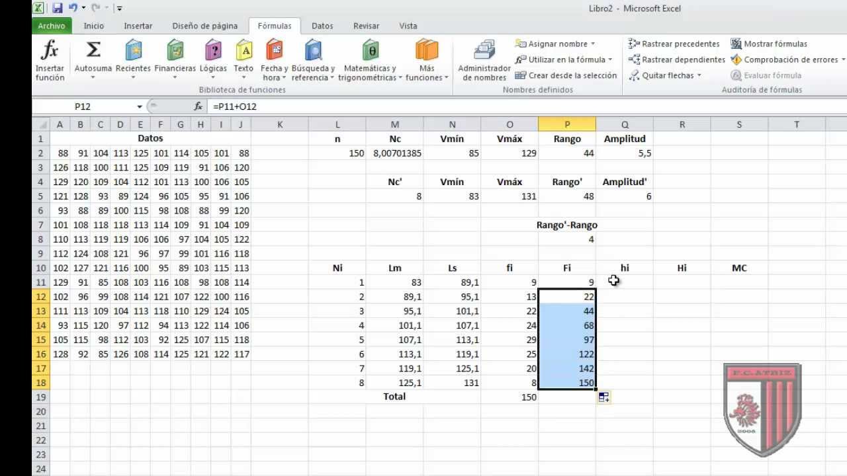Click the Lm cell showing 113,1
The height and width of the screenshot is (476, 847).
pyautogui.click(x=394, y=354)
